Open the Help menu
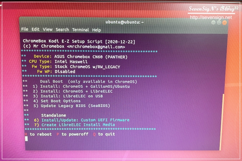 pyautogui.click(x=96, y=30)
